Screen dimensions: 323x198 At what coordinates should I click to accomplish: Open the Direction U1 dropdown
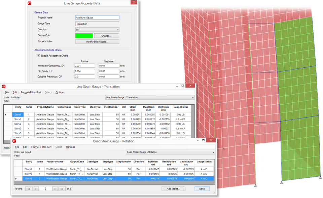[117, 30]
